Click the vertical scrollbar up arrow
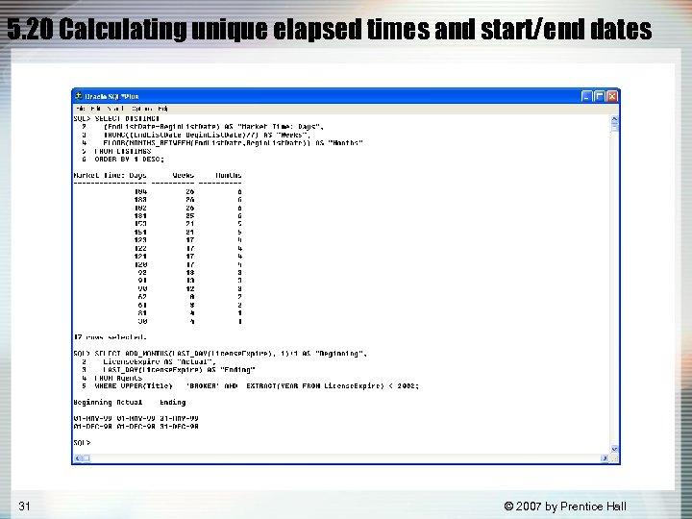The image size is (692, 519). [615, 119]
